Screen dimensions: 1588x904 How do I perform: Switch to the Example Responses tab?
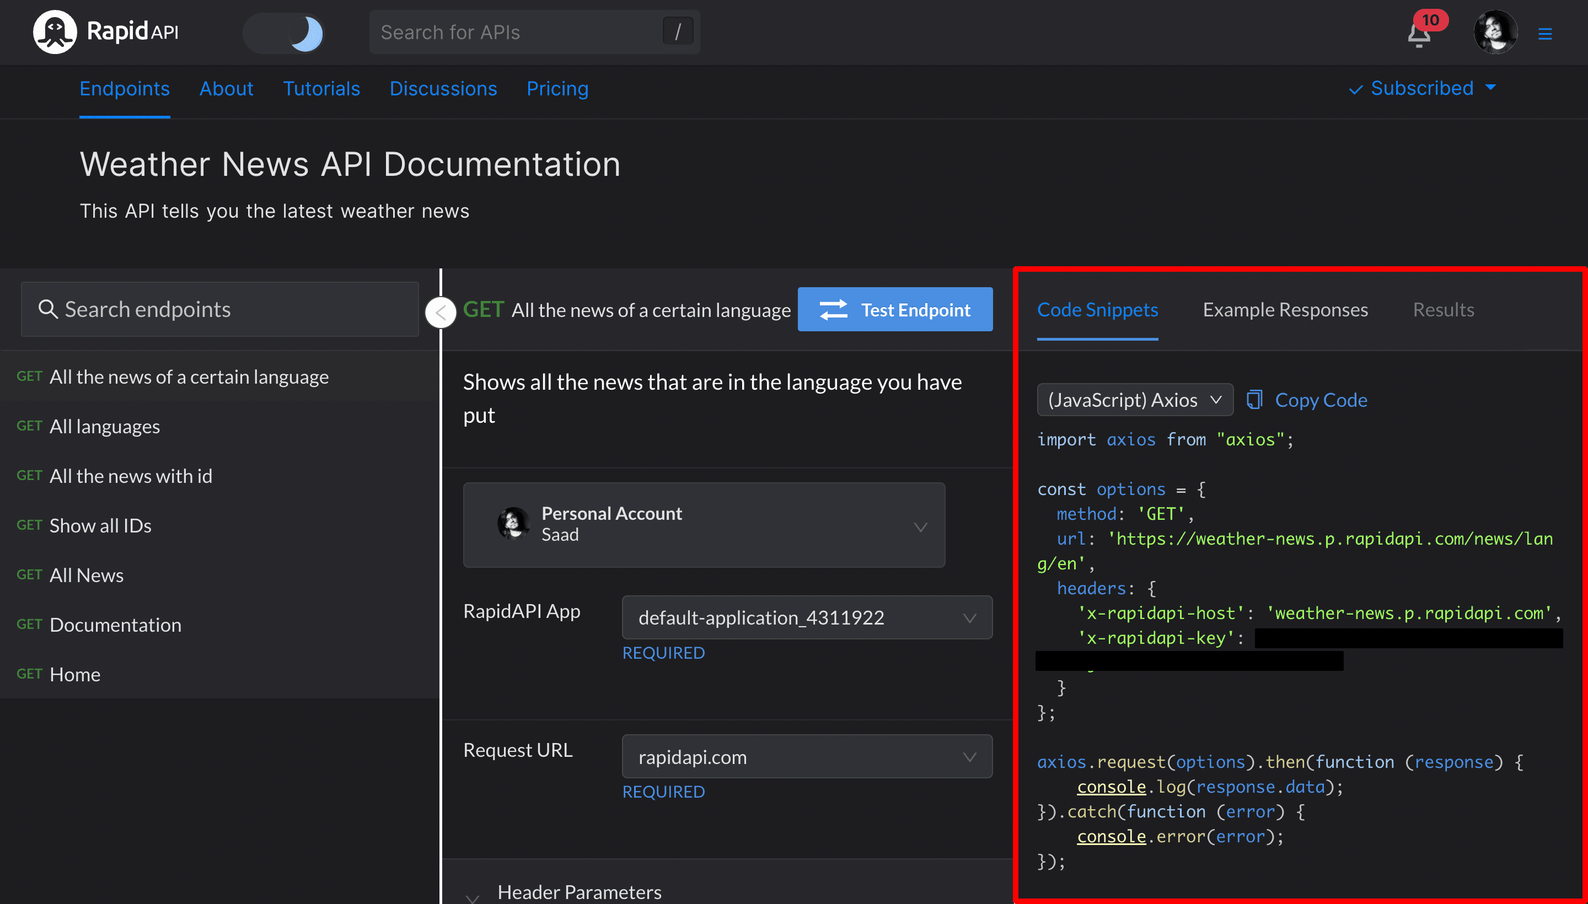click(1285, 310)
